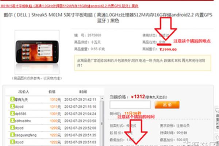Viewport: 219px width, 146px height.
Task: Click the user icon beside sbfnvsbfnv
Action: coord(12,120)
